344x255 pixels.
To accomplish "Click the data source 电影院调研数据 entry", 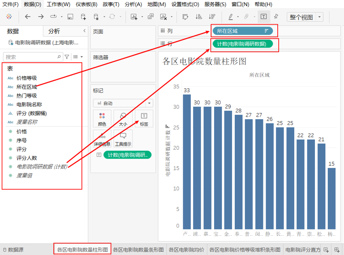I will pos(43,43).
